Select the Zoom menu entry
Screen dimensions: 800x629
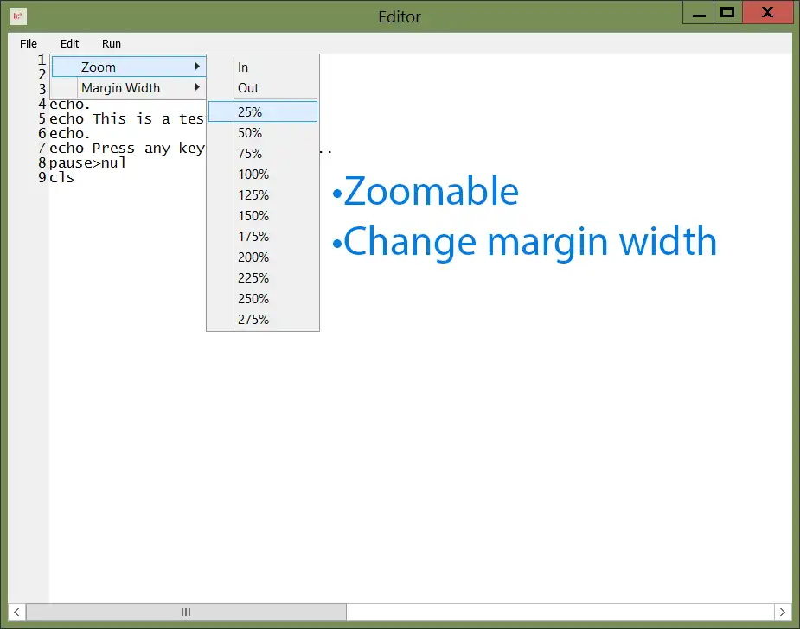click(x=129, y=67)
